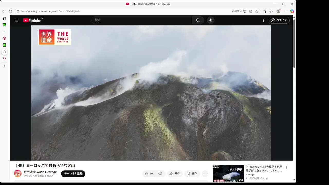Open more actions ellipsis beside 保存
Image resolution: width=329 pixels, height=185 pixels.
tap(205, 174)
